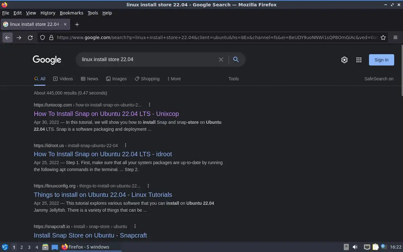The image size is (403, 252).
Task: Click the SafeSearch on setting
Action: coord(379,79)
